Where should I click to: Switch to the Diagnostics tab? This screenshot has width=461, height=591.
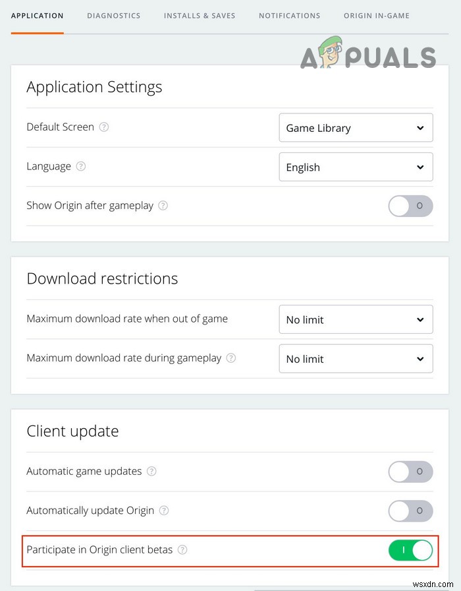pyautogui.click(x=114, y=16)
